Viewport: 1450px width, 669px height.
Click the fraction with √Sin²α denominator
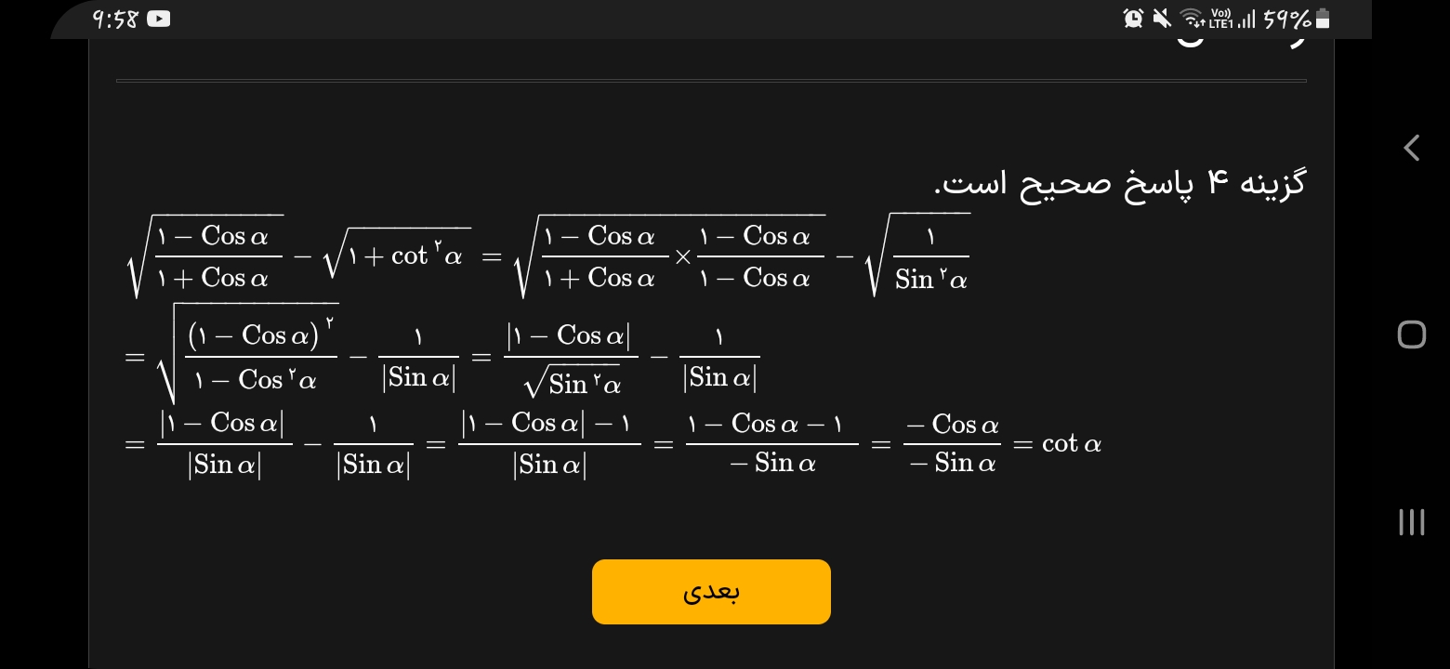(571, 358)
